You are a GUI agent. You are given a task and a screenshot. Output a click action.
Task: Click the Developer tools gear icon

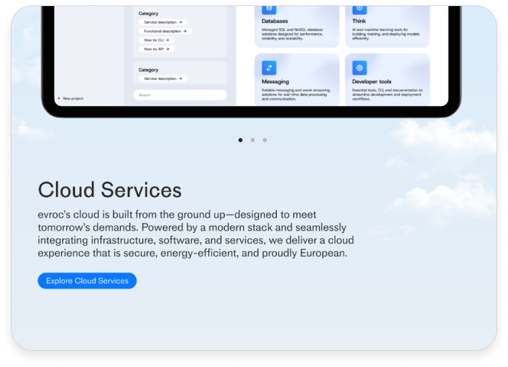click(359, 68)
